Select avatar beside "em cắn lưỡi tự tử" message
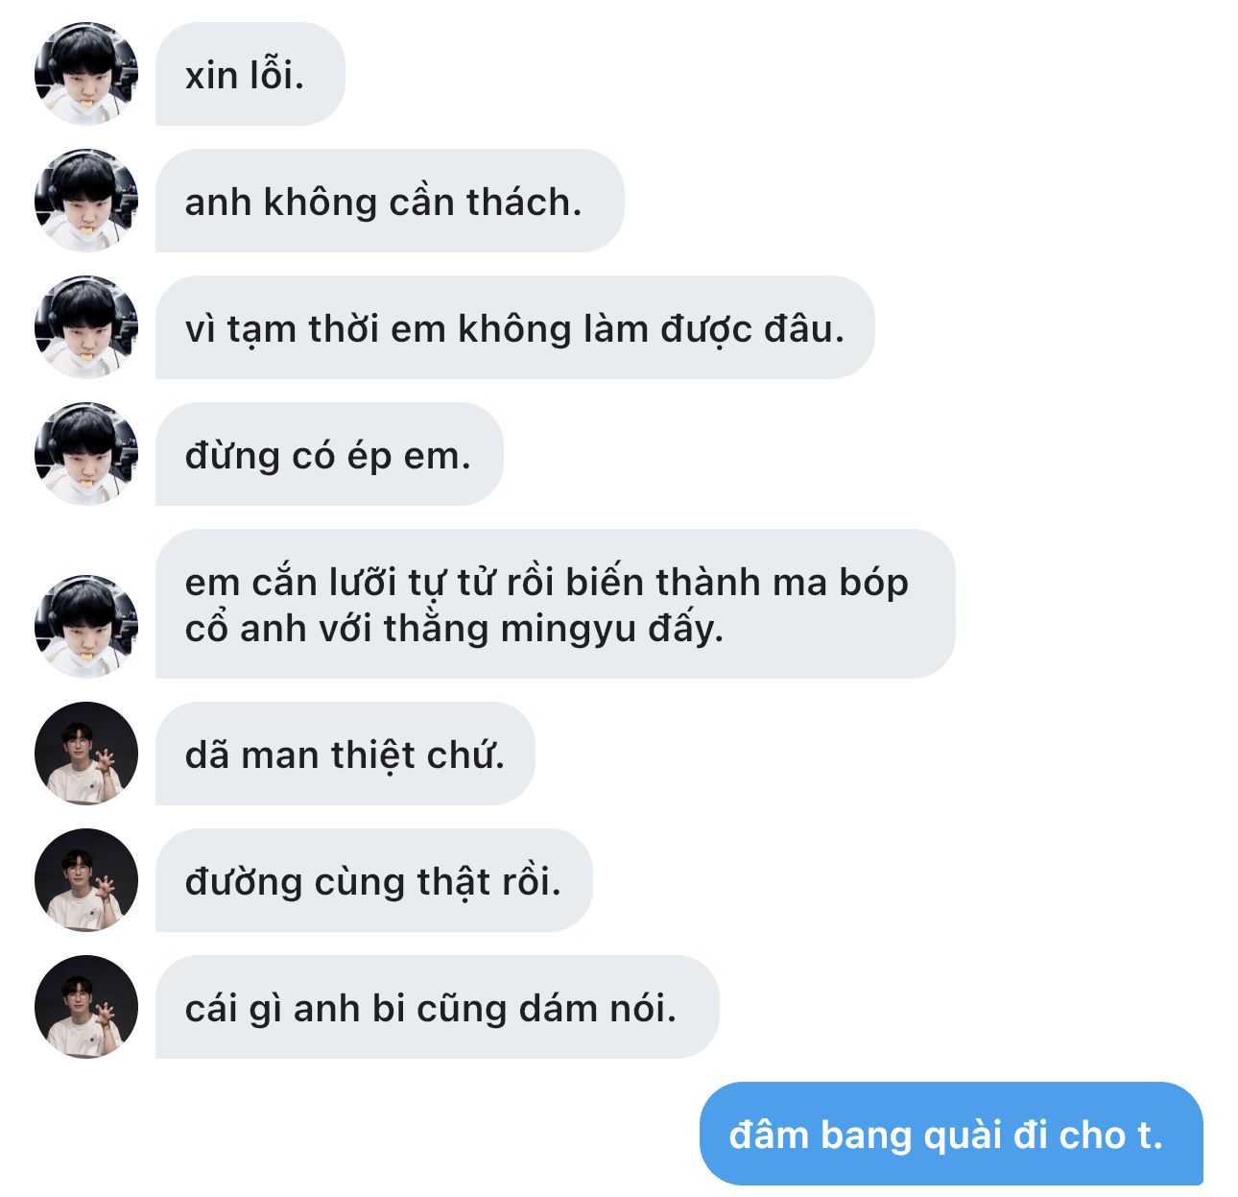Screen dimensions: 1238x1197 [86, 627]
